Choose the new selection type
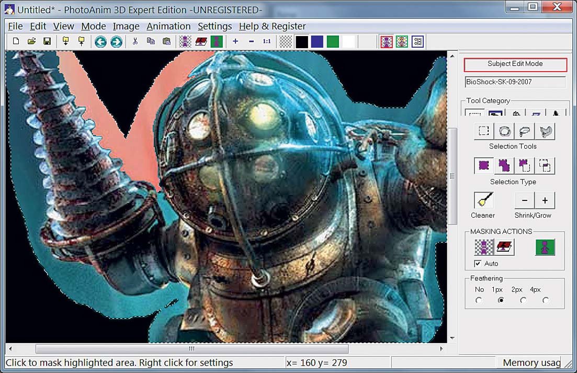The width and height of the screenshot is (577, 373). [x=484, y=166]
